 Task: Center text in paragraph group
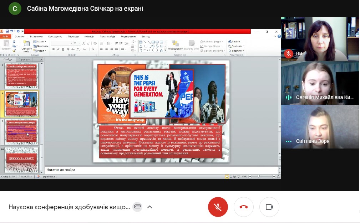tap(107, 49)
